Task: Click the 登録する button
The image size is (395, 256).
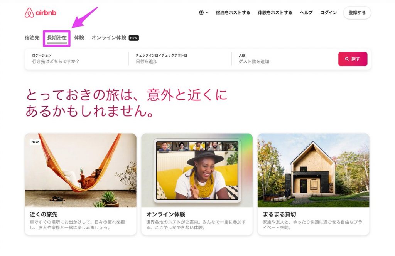Action: (357, 13)
